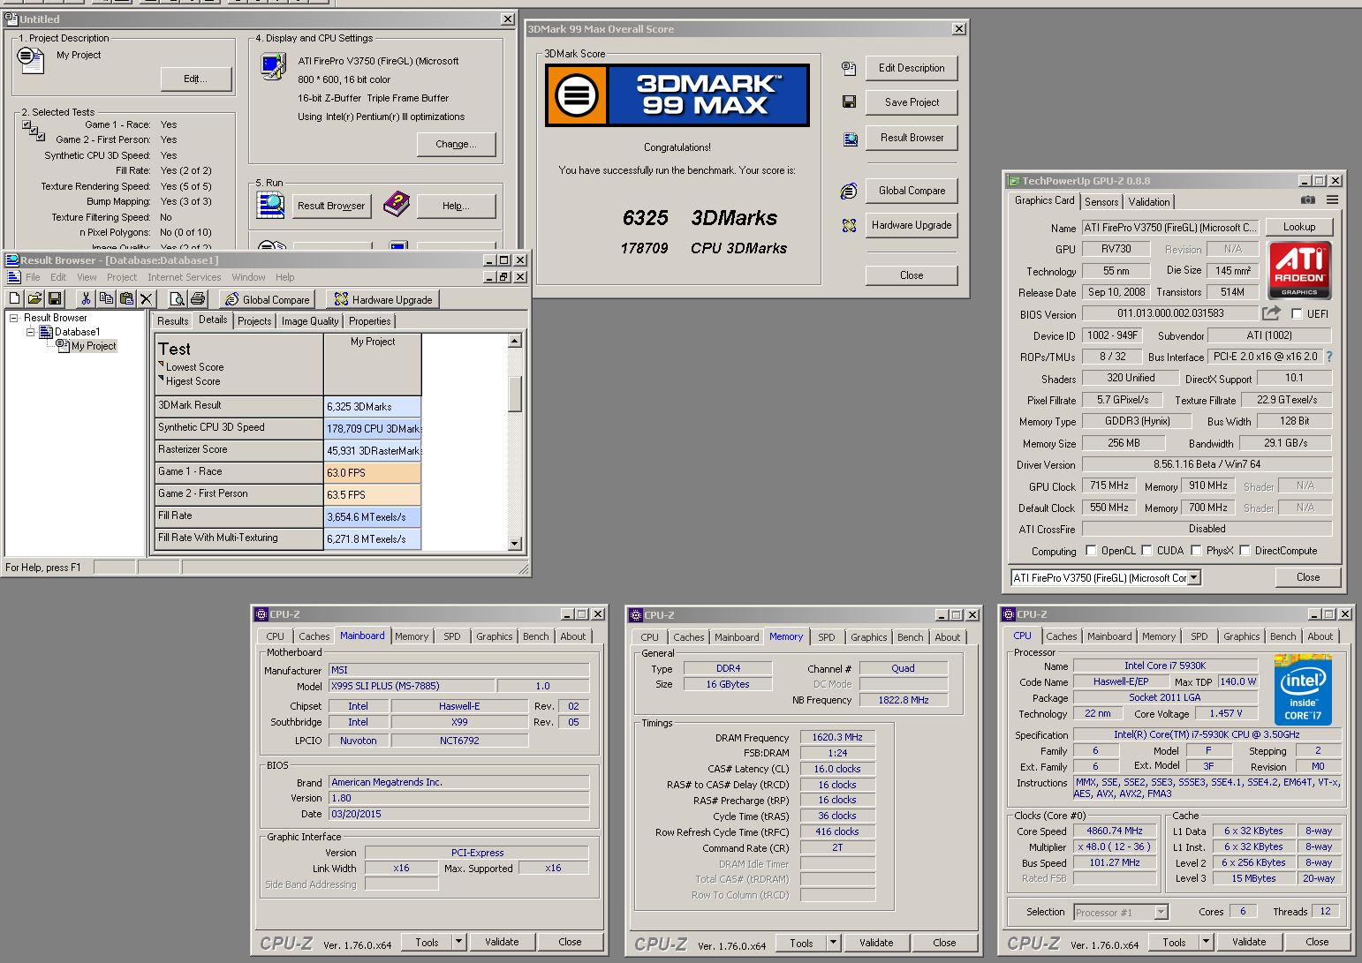
Task: Click Edit Description button in score window
Action: [x=912, y=68]
